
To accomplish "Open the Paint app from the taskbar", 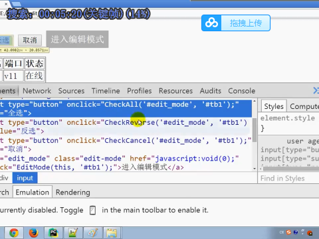I will [92, 233].
